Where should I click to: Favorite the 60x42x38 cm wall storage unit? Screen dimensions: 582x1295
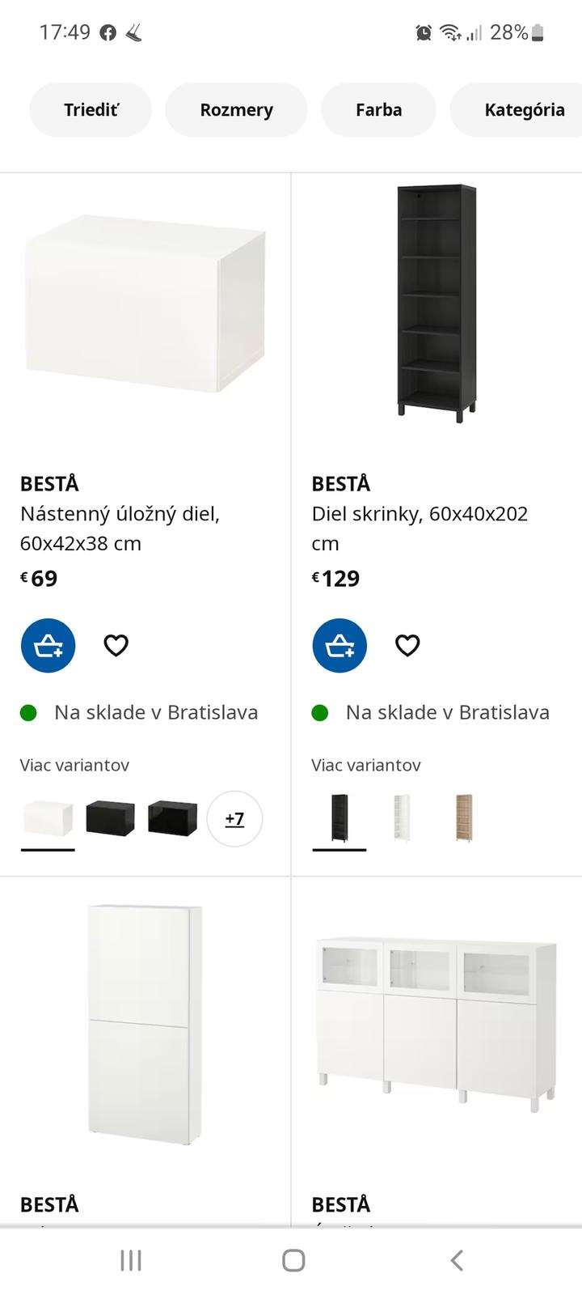116,646
